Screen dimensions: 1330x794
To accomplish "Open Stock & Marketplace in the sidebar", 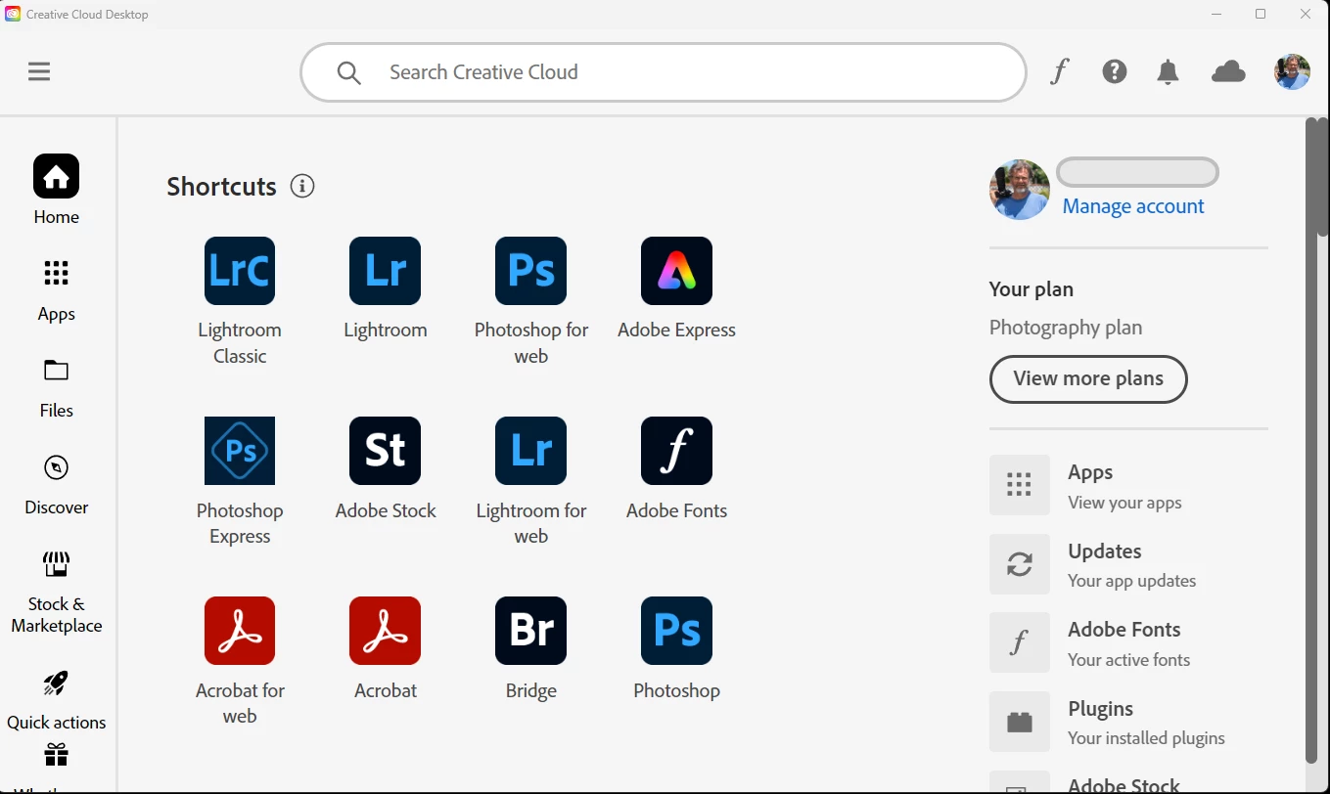I will (57, 593).
